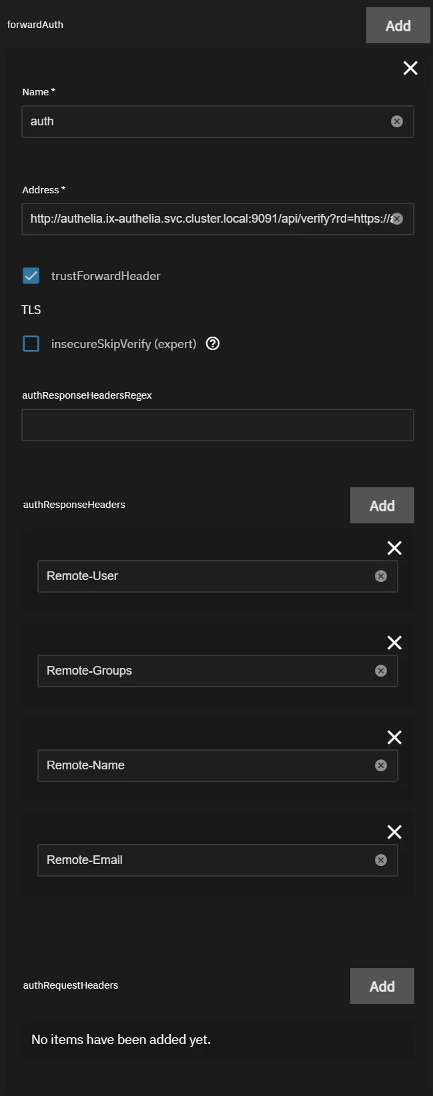Remove the forwardAuth entry with X icon
Image resolution: width=433 pixels, height=1096 pixels.
tap(410, 68)
